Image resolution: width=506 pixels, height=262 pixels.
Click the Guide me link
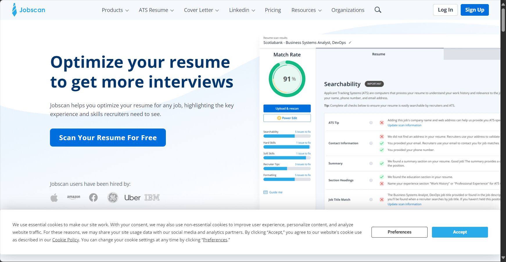[x=276, y=192]
